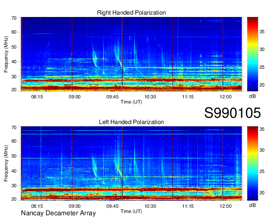269x218 pixels.
Task: Click Time (UT) label under Right Handed plot
Action: (131, 102)
